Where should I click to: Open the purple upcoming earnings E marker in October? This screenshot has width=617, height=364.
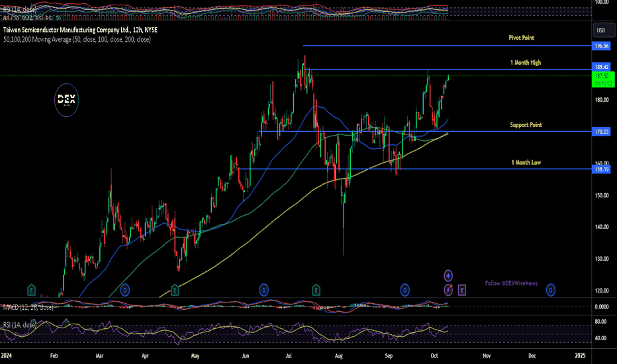(x=462, y=291)
